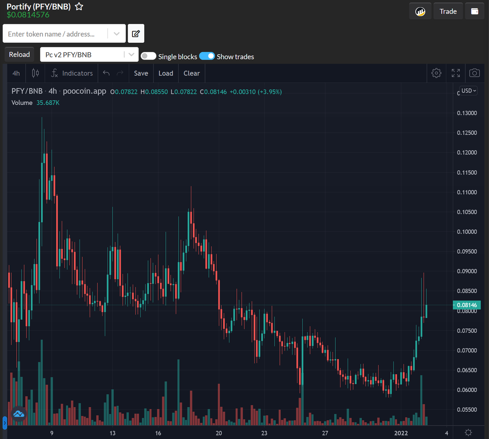Open chart settings gear
This screenshot has height=439, width=489.
click(x=436, y=73)
